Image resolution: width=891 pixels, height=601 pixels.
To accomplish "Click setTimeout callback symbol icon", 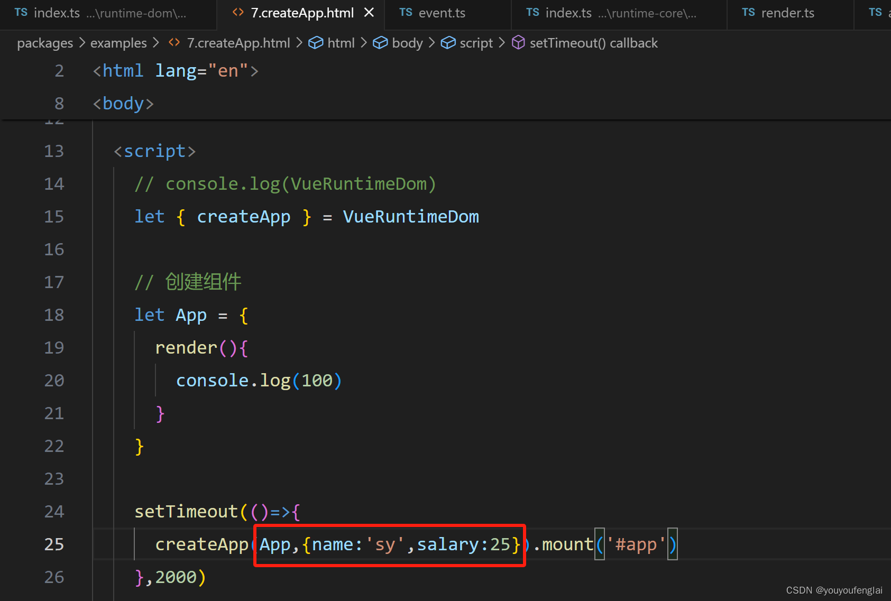I will tap(518, 42).
